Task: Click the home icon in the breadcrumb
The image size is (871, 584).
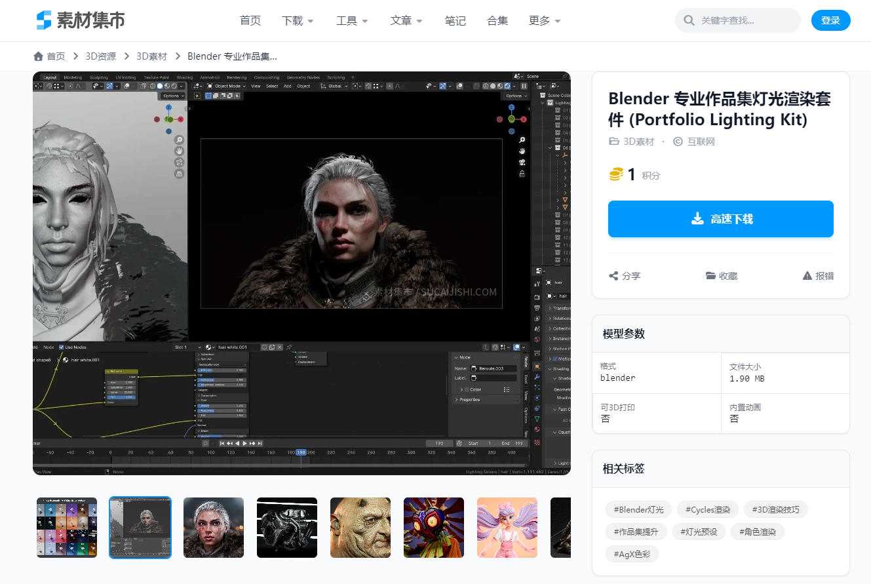Action: [x=38, y=56]
